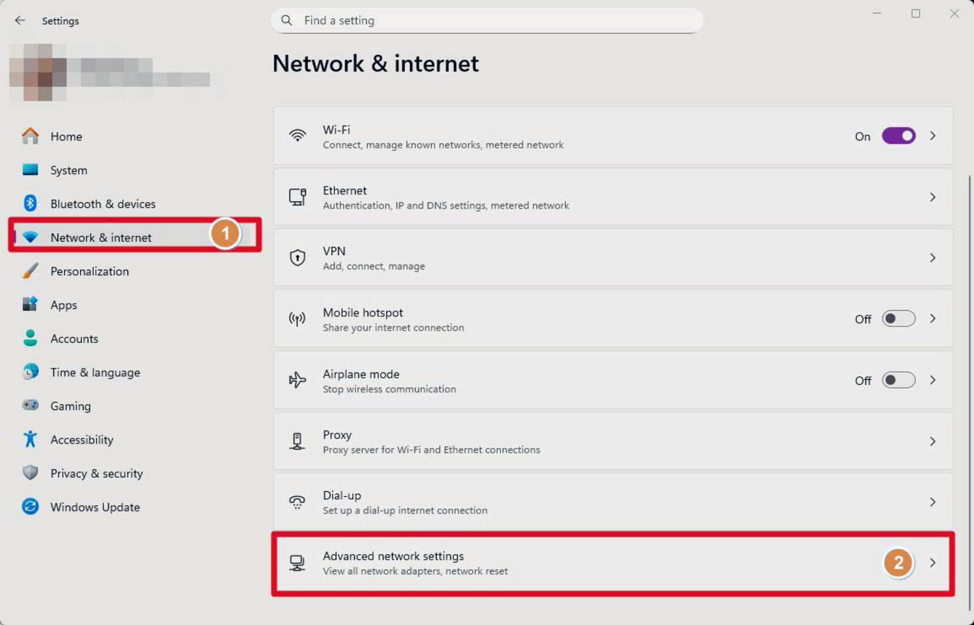This screenshot has height=625, width=974.
Task: Expand the Ethernet settings chevron
Action: (933, 197)
